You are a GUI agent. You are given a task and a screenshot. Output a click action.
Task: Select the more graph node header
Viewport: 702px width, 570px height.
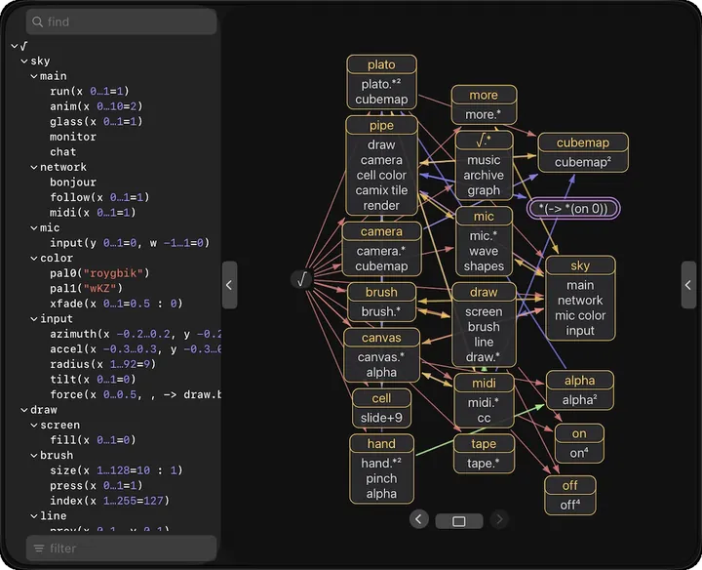click(x=484, y=95)
